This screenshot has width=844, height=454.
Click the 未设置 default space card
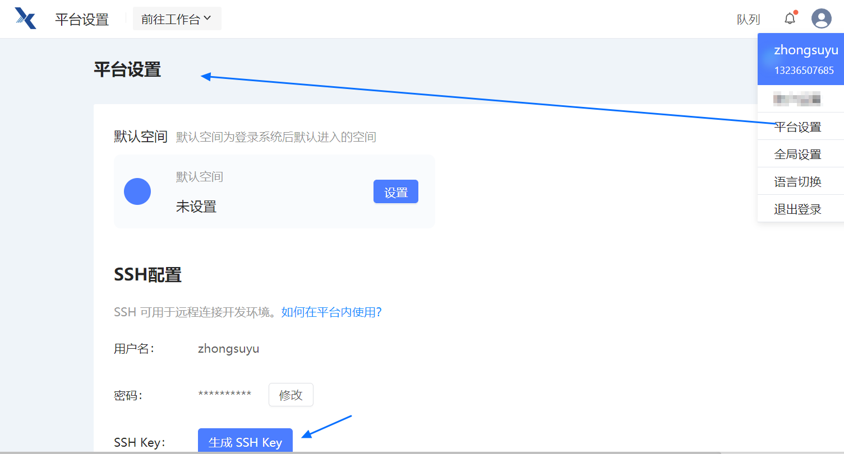click(x=274, y=191)
